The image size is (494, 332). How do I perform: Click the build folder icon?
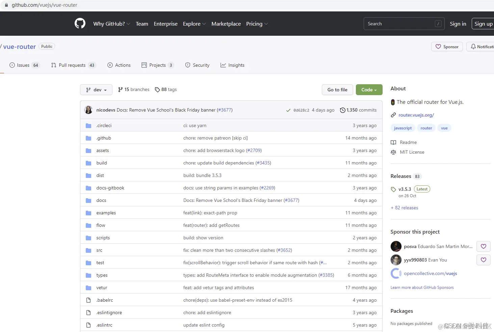pyautogui.click(x=88, y=163)
